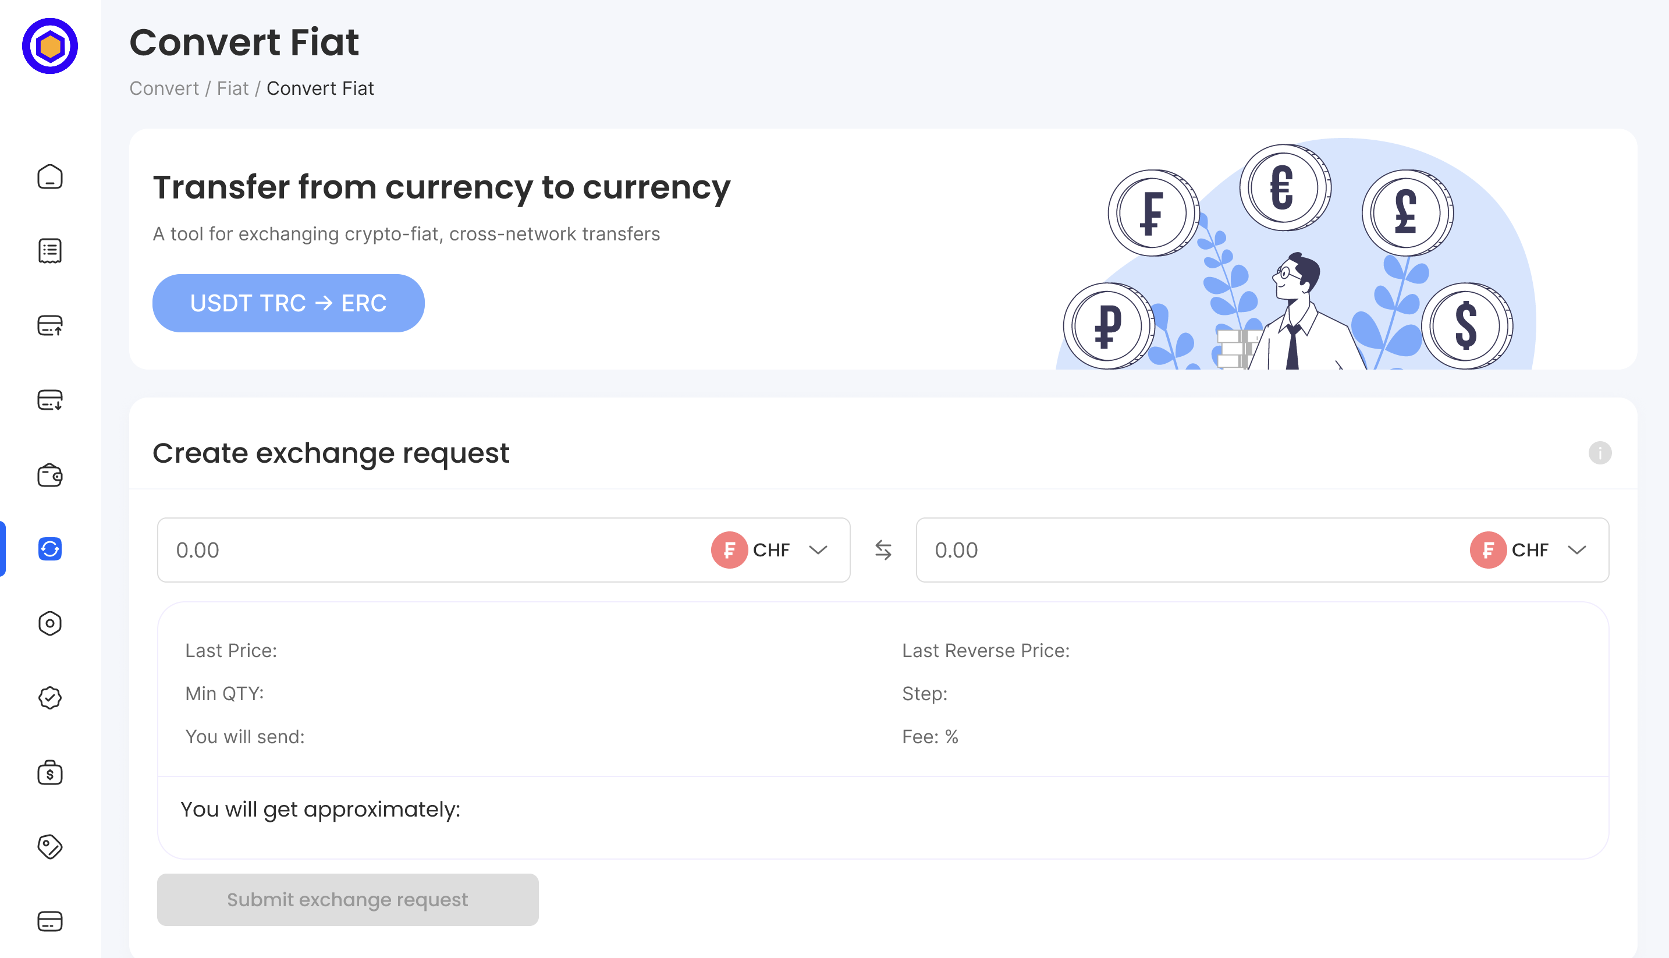Select the blue convert icon in sidebar
Image resolution: width=1669 pixels, height=958 pixels.
coord(50,549)
